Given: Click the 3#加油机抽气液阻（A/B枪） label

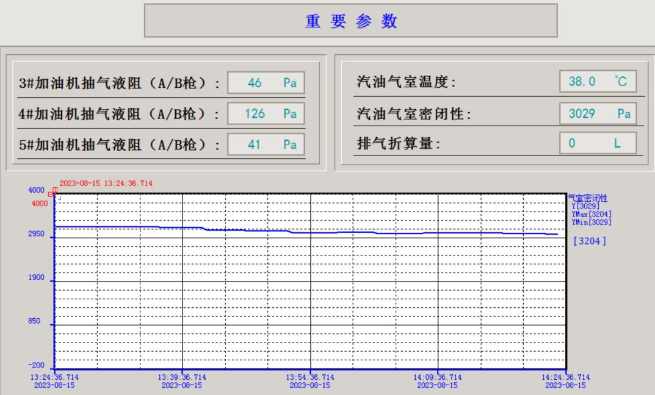Looking at the screenshot, I should tap(119, 83).
